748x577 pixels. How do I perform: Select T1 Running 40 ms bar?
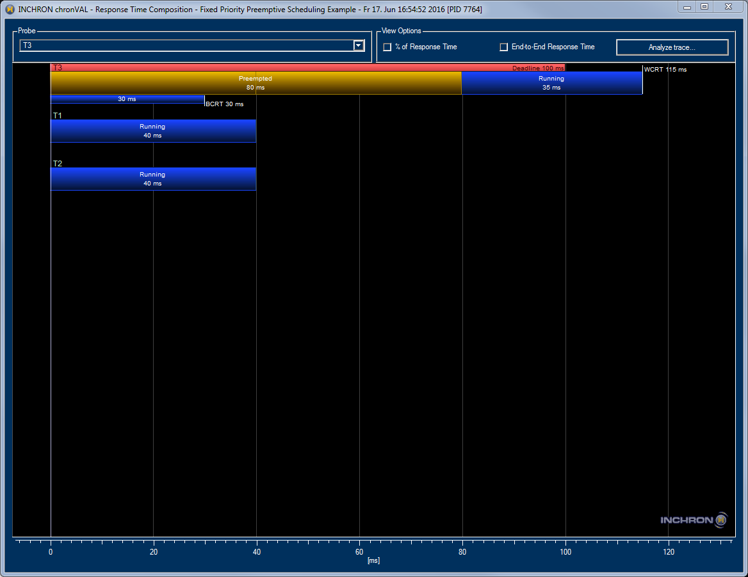[153, 131]
